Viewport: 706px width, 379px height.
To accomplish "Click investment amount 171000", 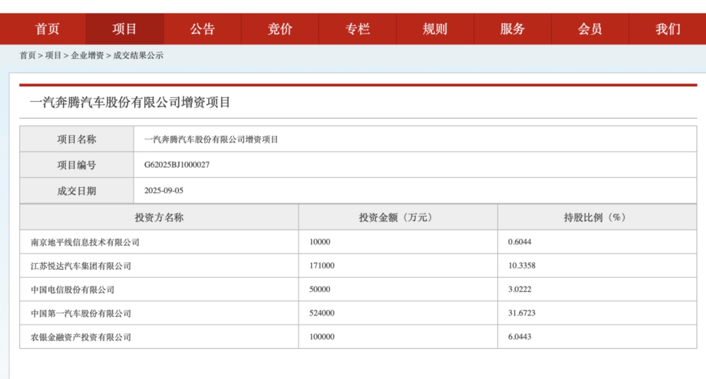I will coord(322,266).
